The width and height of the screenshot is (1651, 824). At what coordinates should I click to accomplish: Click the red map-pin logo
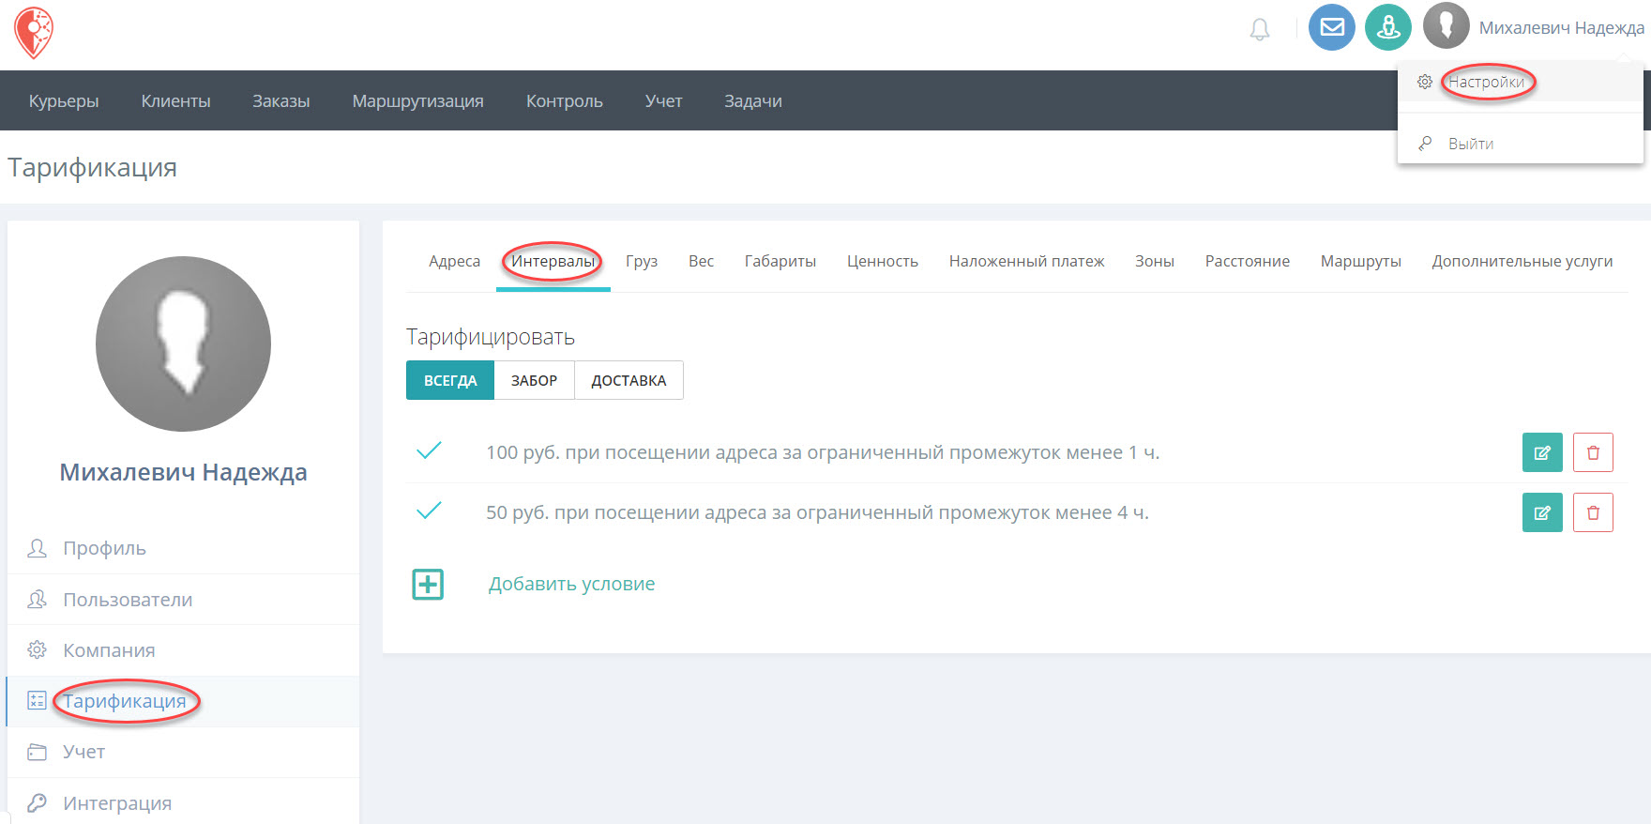coord(34,32)
